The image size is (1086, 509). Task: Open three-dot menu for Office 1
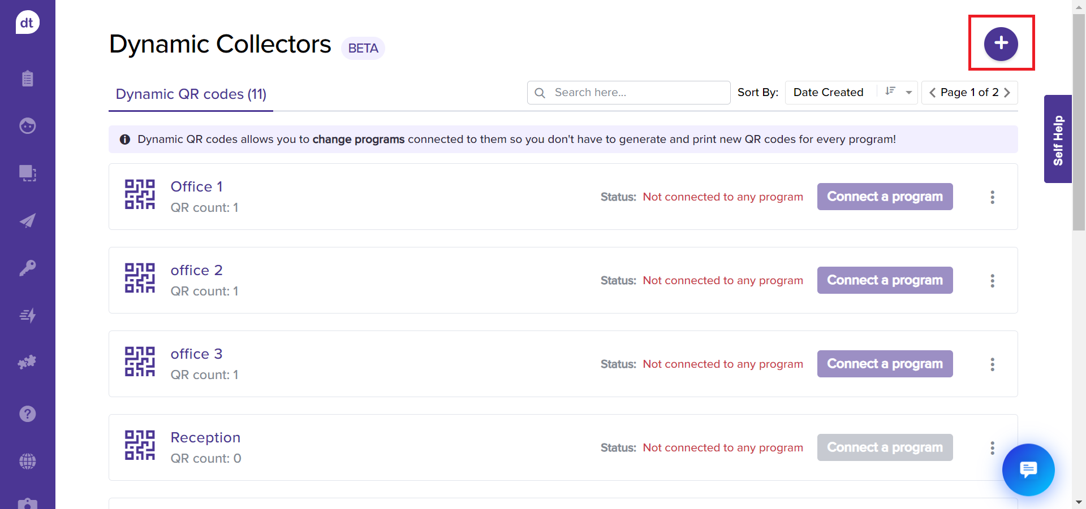[x=992, y=197]
